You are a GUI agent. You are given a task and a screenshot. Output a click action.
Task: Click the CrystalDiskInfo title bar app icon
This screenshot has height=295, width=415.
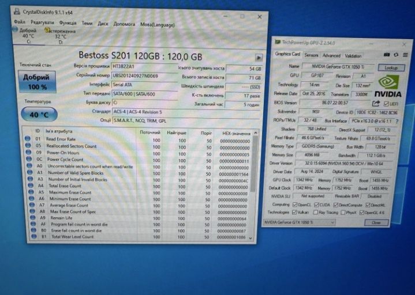[17, 12]
